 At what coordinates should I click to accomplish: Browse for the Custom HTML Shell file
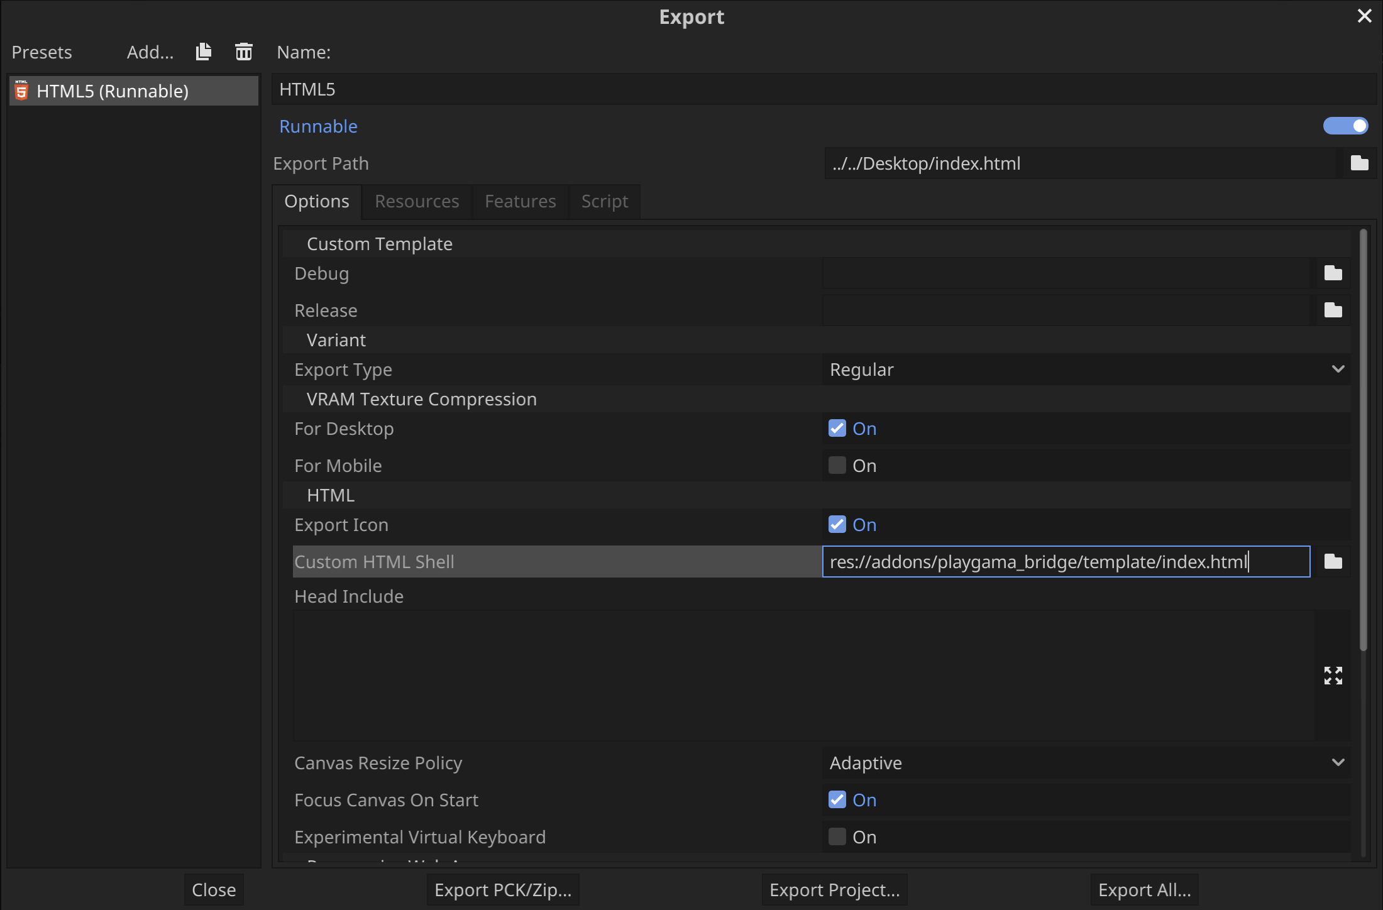(1333, 562)
